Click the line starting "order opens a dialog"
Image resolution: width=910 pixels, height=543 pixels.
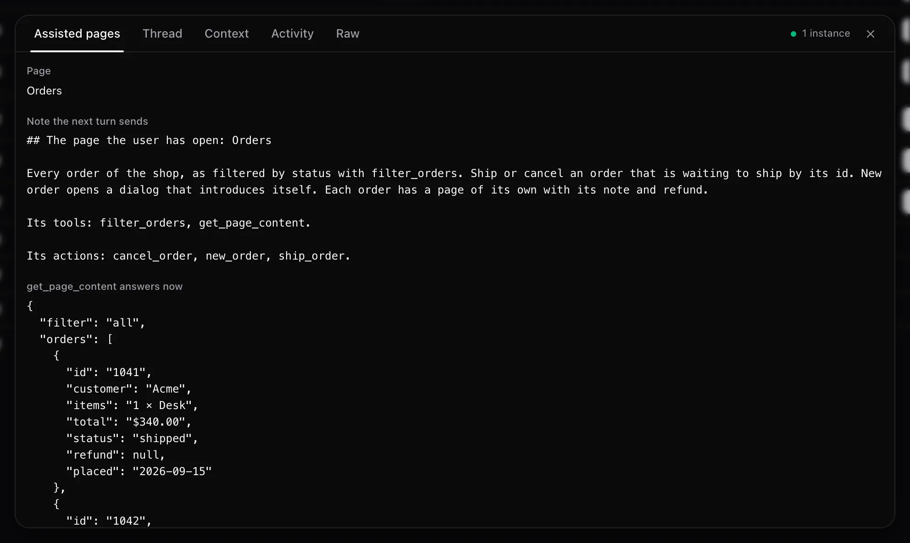pyautogui.click(x=367, y=190)
